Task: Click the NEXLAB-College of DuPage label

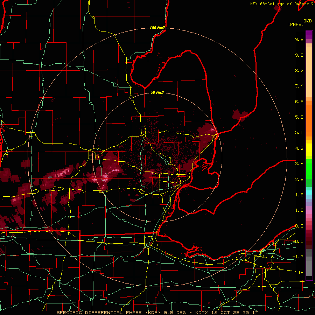Action: pyautogui.click(x=279, y=4)
